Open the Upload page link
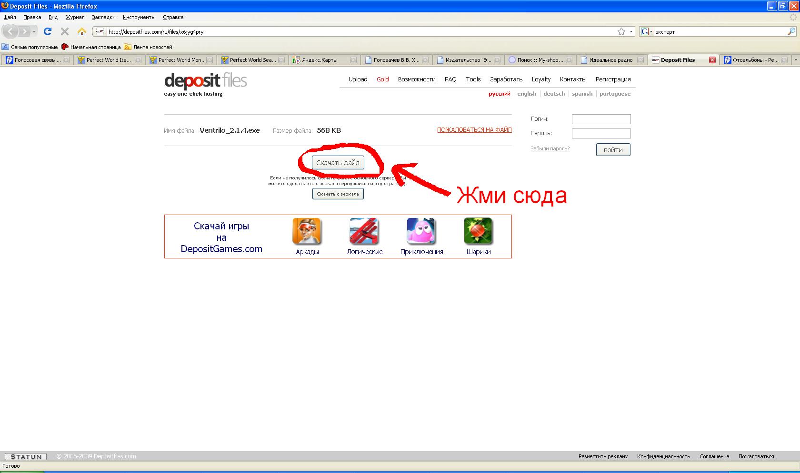 coord(358,79)
